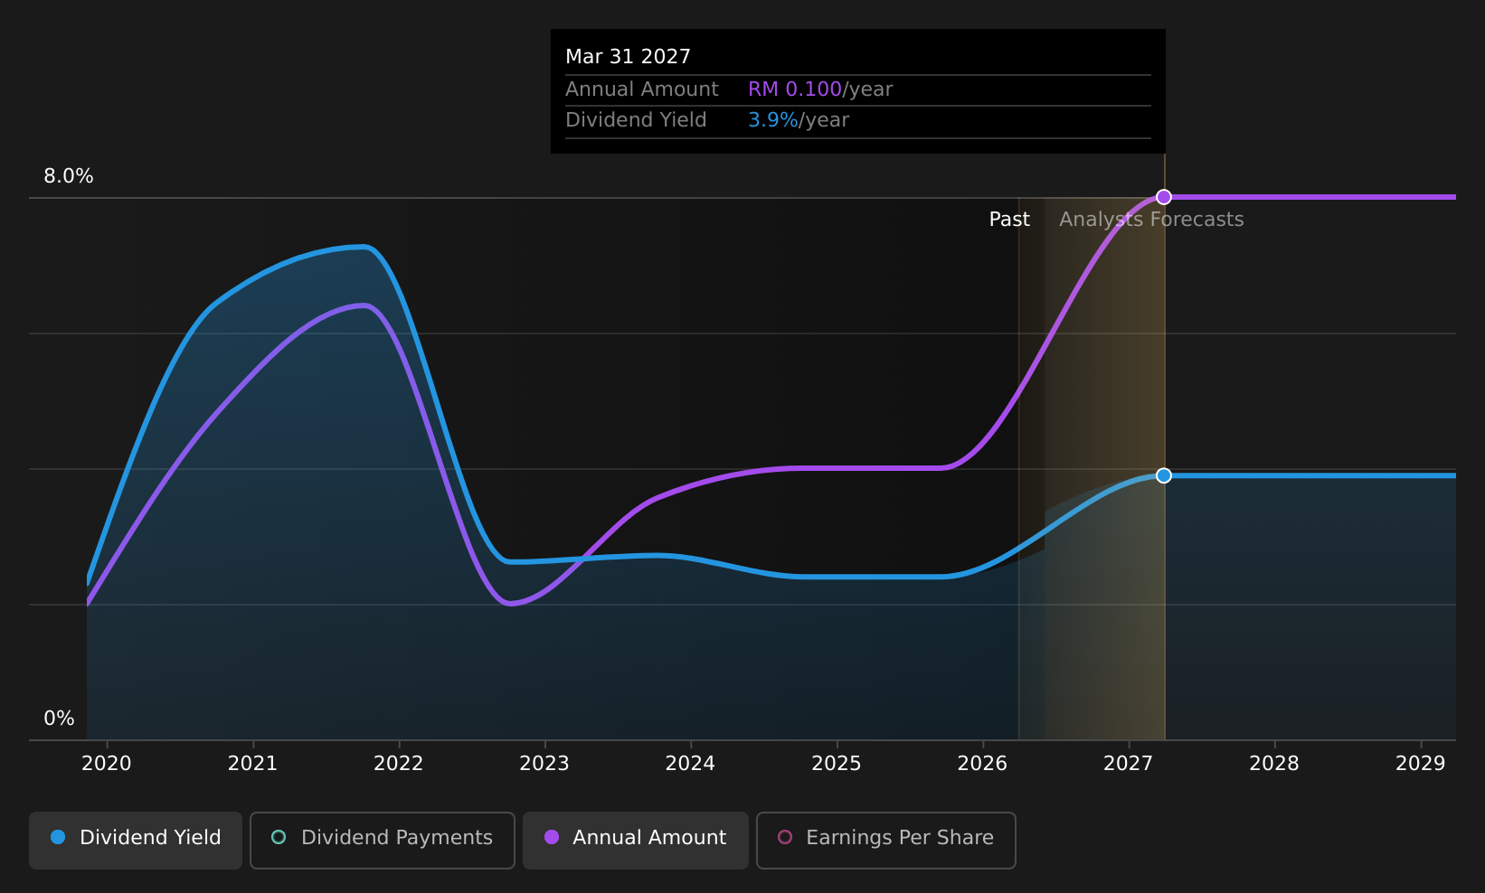This screenshot has height=893, width=1485.
Task: Click the 2029 x-axis label
Action: (x=1421, y=764)
